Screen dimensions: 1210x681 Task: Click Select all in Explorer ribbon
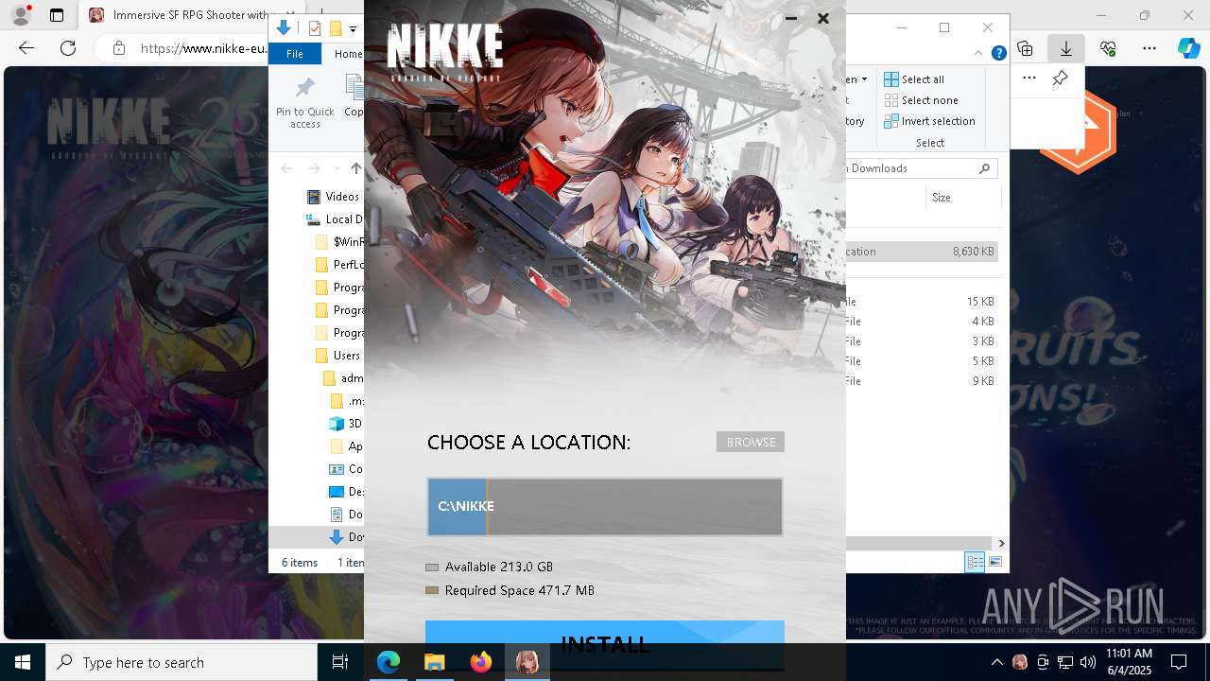pyautogui.click(x=914, y=79)
